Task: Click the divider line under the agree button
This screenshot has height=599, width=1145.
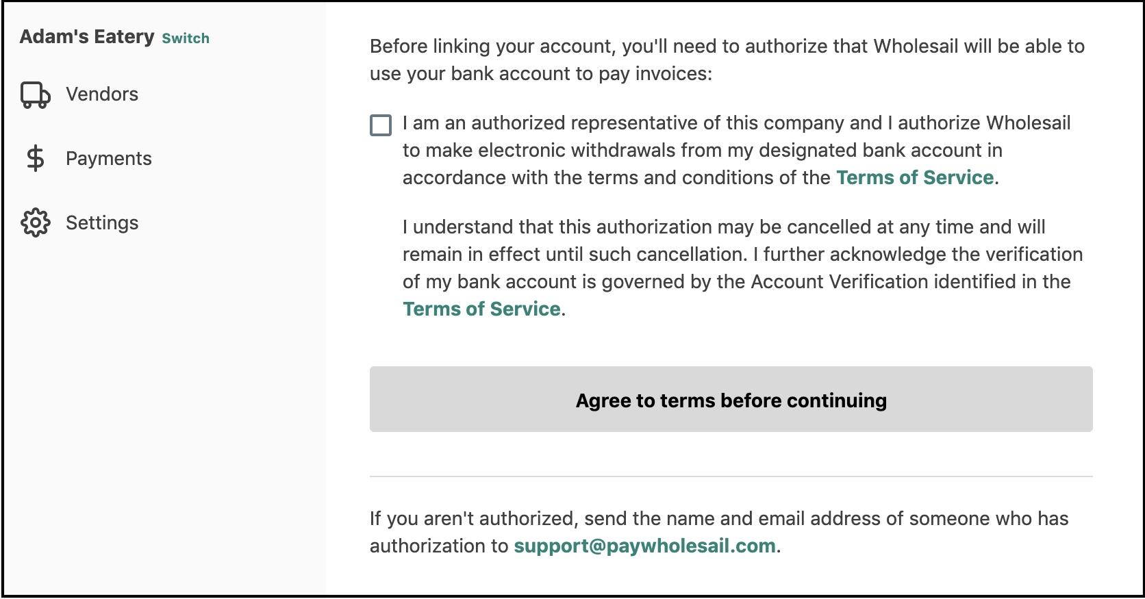Action: tap(731, 476)
